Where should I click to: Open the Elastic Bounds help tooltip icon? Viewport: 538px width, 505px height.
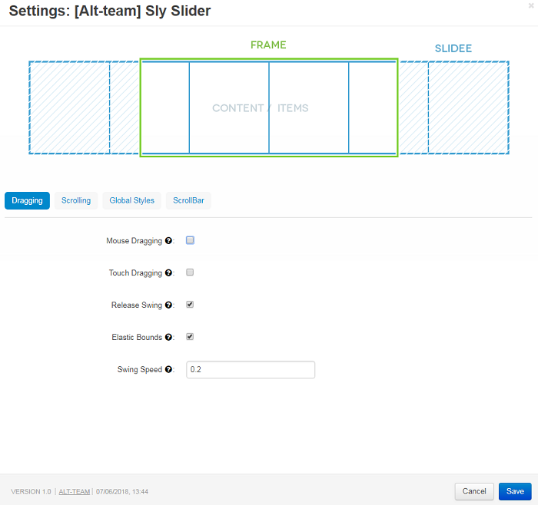coord(168,337)
